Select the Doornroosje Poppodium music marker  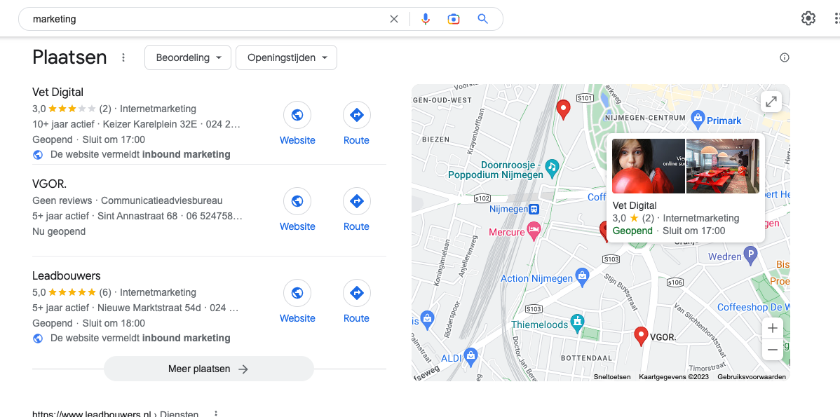pyautogui.click(x=552, y=167)
